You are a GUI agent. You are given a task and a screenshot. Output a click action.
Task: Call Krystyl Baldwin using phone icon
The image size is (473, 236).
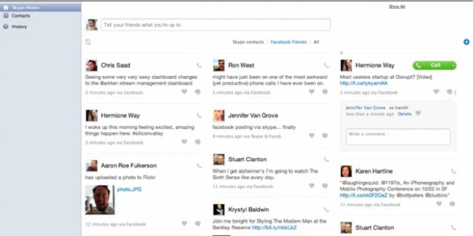point(326,210)
